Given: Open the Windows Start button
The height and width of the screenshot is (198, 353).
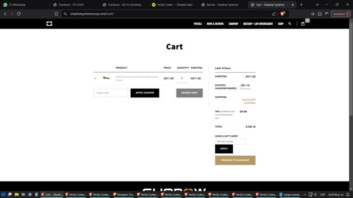Looking at the screenshot, I should pos(3,194).
